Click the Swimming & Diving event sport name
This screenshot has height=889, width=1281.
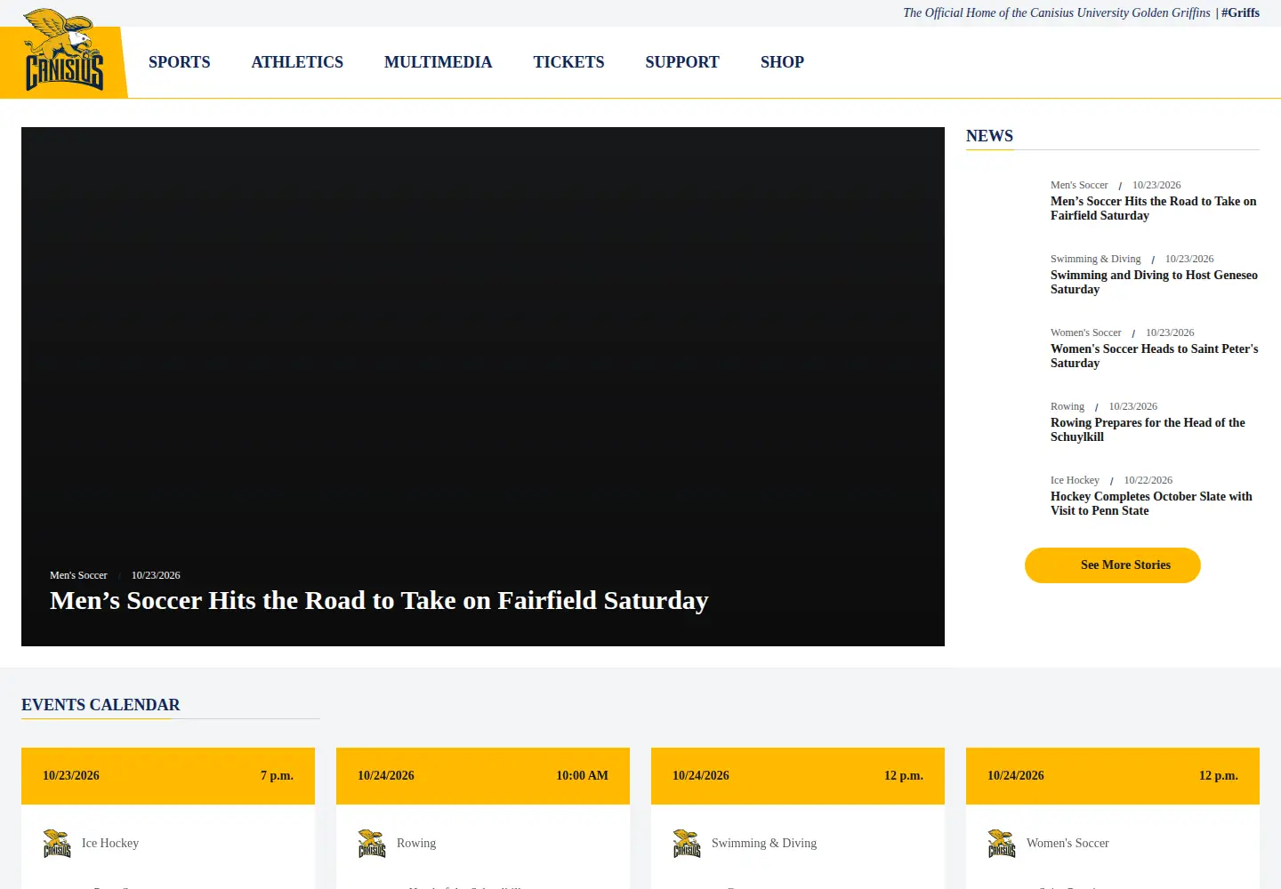[x=764, y=843]
